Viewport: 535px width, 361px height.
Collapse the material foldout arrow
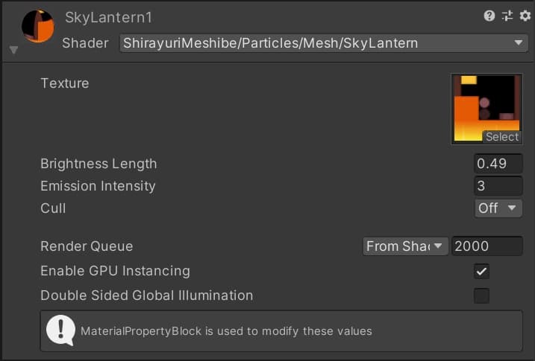pyautogui.click(x=13, y=51)
